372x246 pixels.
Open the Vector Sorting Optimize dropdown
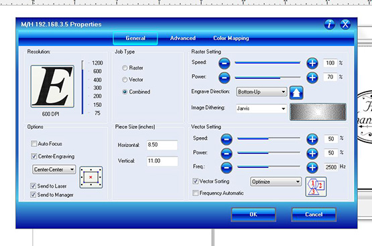[276, 182]
